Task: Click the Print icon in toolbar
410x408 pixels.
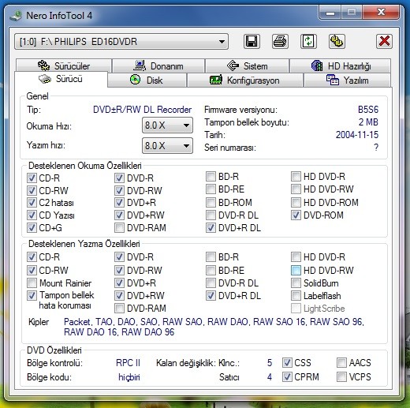Action: point(280,41)
